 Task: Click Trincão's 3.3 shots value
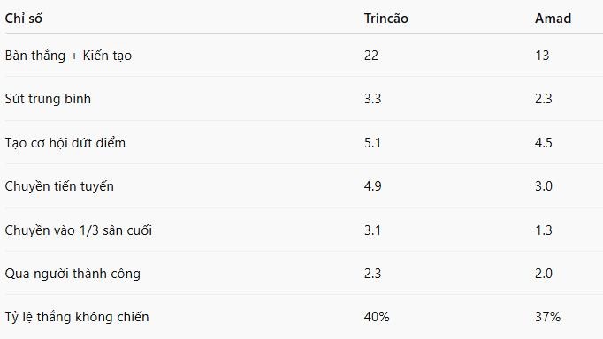pyautogui.click(x=372, y=99)
